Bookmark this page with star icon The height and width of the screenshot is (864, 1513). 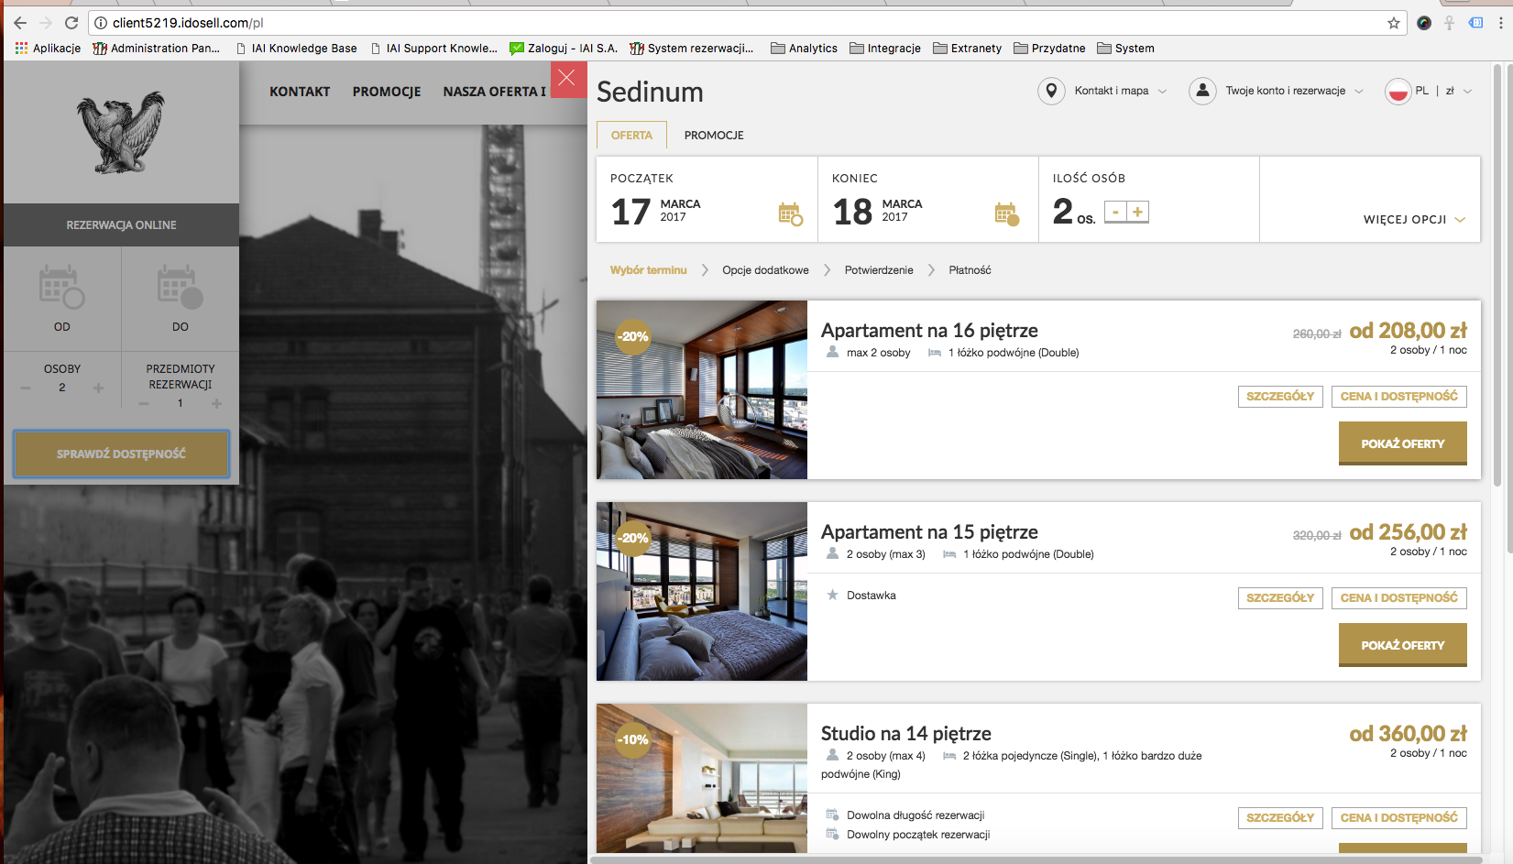tap(1393, 23)
